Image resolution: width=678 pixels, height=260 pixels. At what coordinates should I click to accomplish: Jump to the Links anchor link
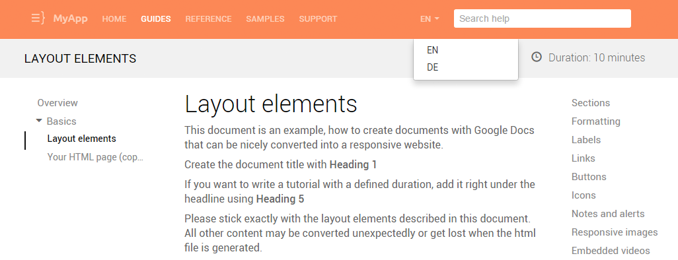pos(584,158)
